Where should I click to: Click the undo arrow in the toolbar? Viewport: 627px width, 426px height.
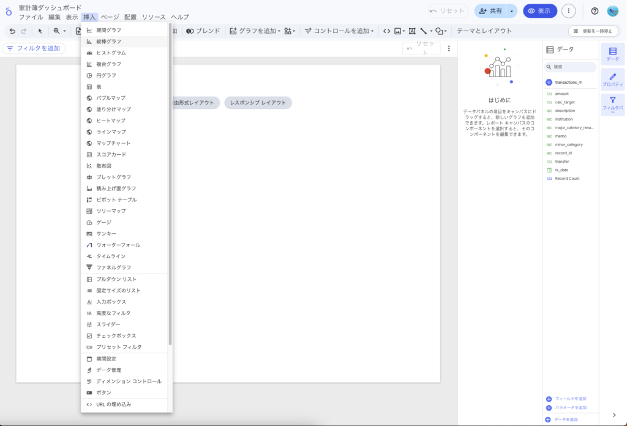(x=12, y=31)
